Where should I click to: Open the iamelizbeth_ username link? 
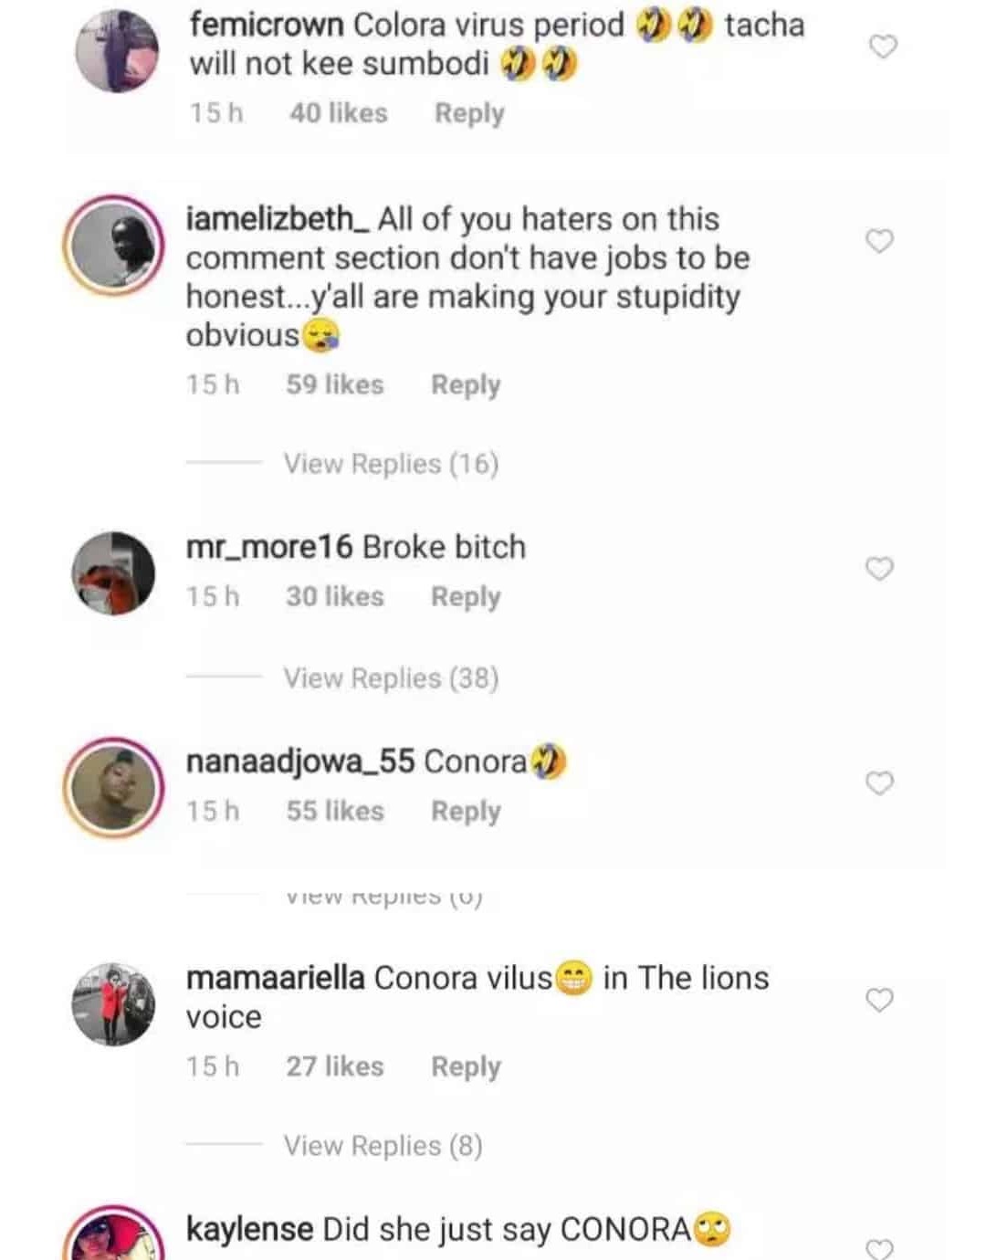click(x=278, y=219)
